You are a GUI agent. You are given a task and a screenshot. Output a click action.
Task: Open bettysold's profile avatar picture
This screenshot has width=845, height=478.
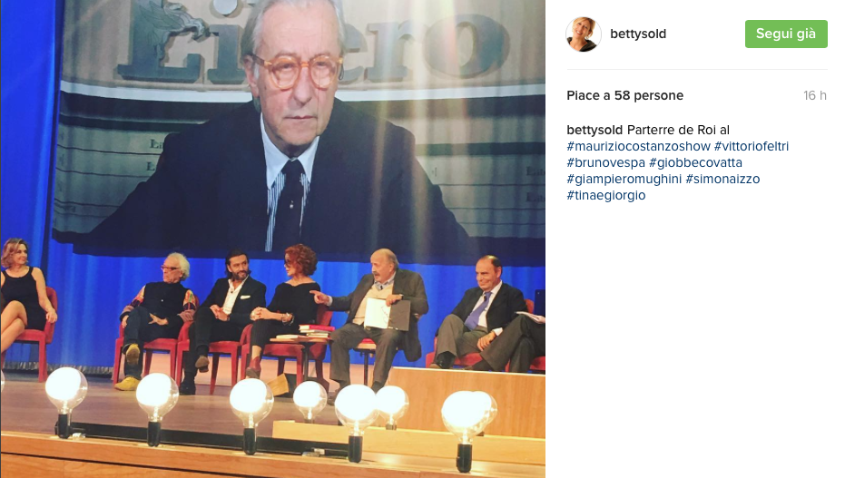583,34
